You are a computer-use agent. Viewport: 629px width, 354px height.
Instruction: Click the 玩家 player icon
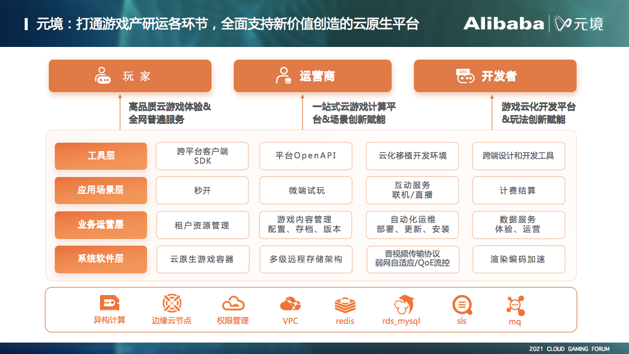(x=102, y=75)
